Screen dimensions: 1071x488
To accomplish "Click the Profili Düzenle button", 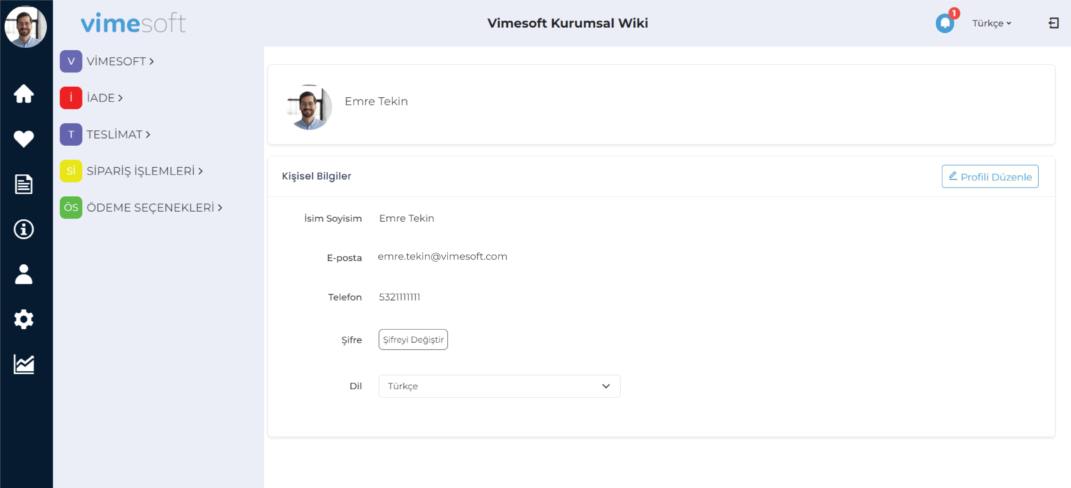I will click(989, 176).
